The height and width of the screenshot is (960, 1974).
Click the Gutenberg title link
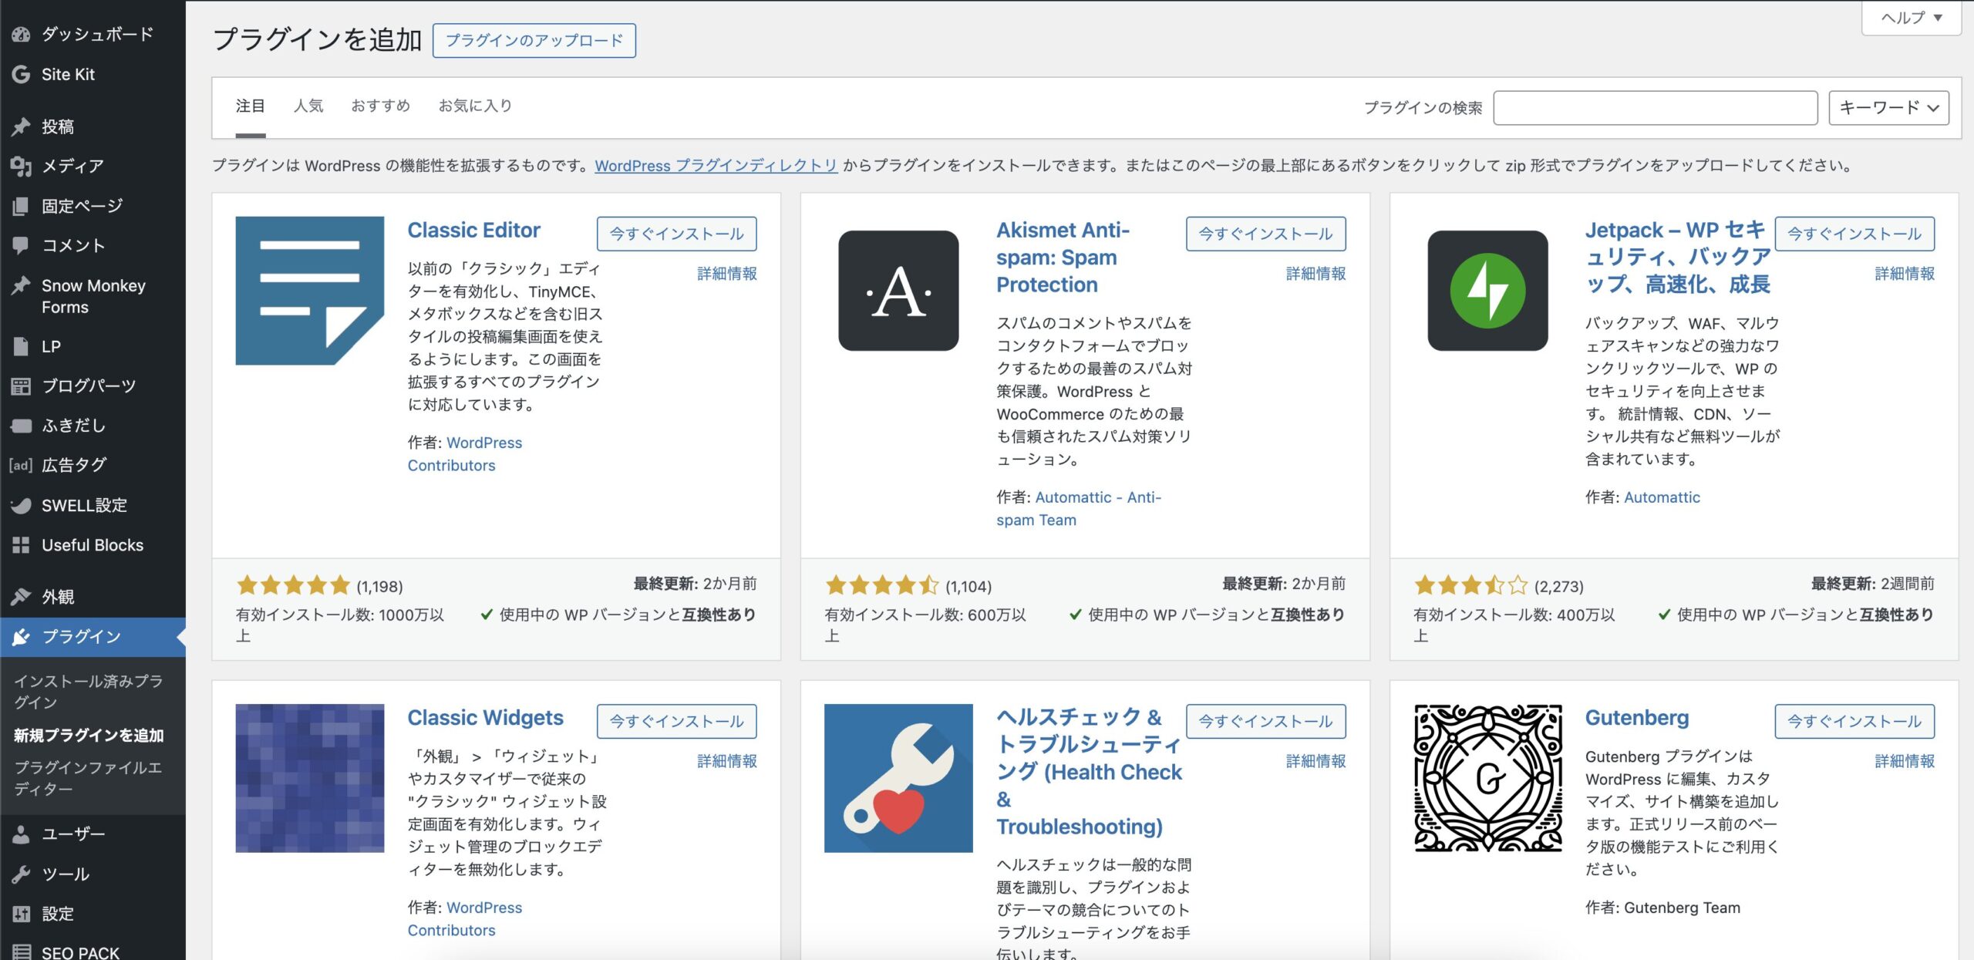1636,717
